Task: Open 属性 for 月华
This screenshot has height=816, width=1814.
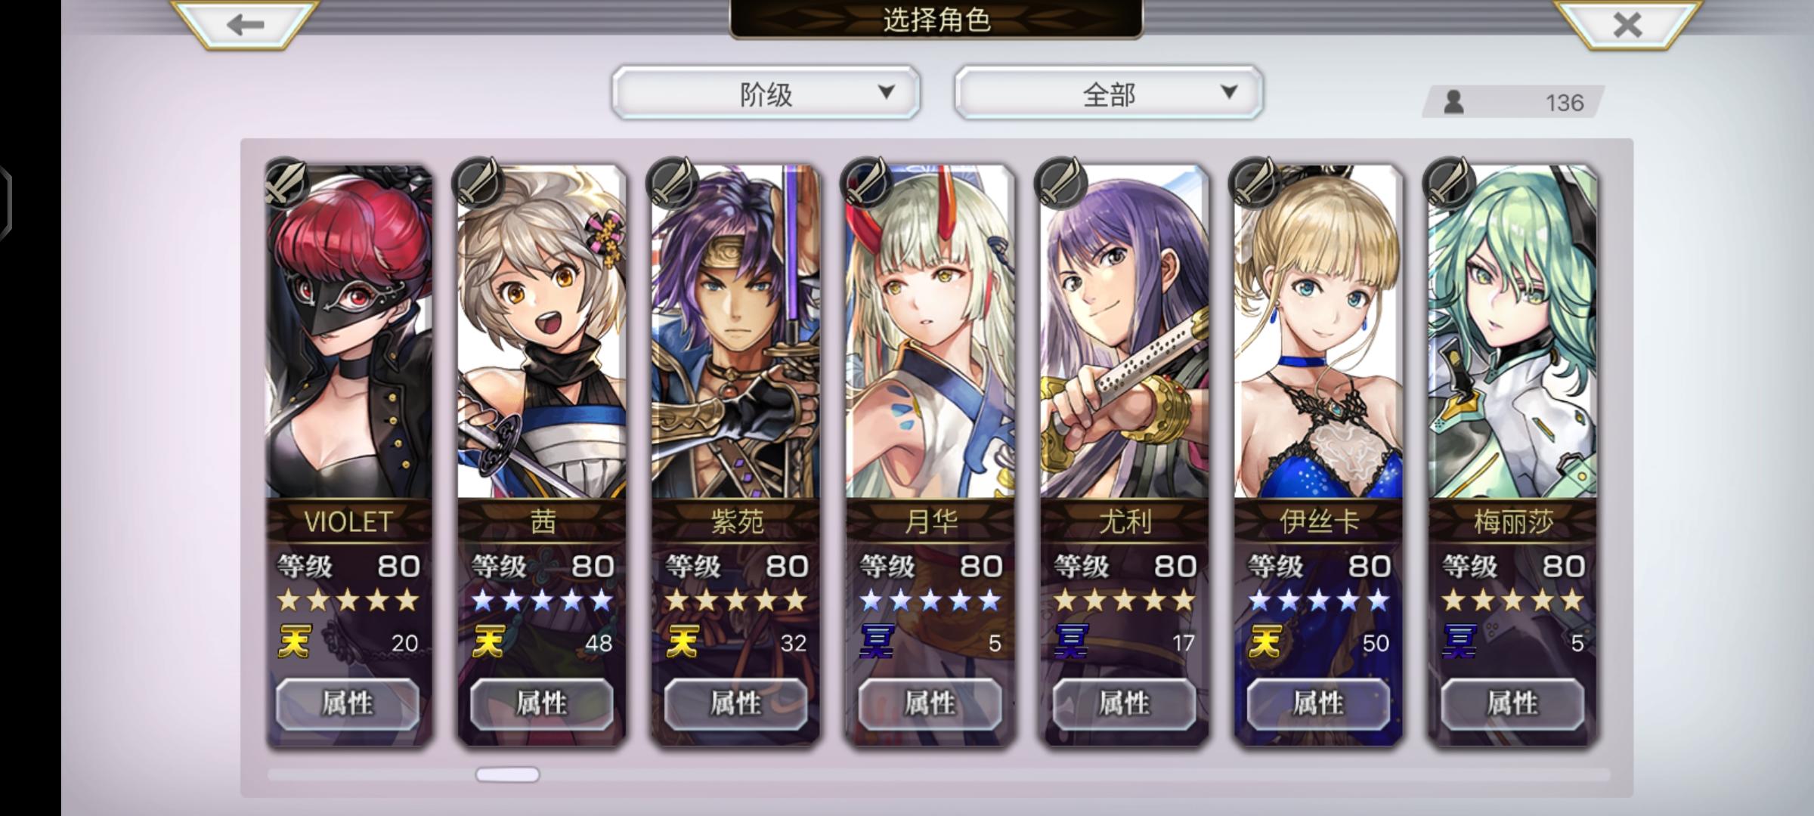Action: point(930,703)
